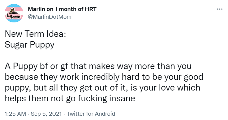
Task: Click the blue stripe at avatar's bottom
Action: click(x=14, y=21)
